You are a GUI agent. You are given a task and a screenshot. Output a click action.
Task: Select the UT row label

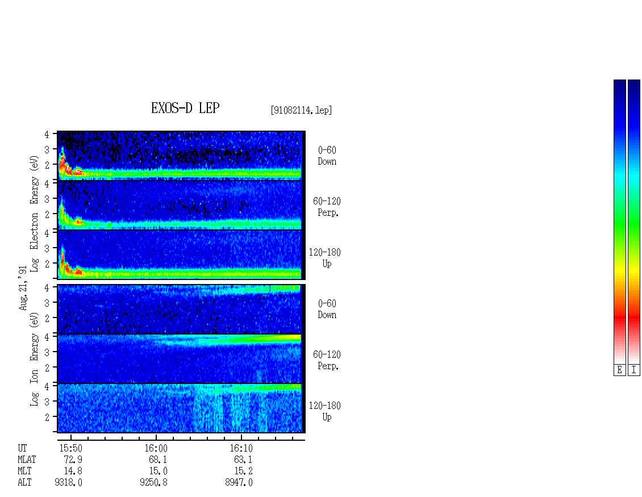pos(22,448)
